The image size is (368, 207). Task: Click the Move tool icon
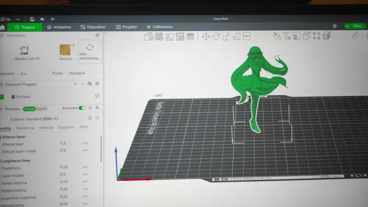[x=206, y=37]
